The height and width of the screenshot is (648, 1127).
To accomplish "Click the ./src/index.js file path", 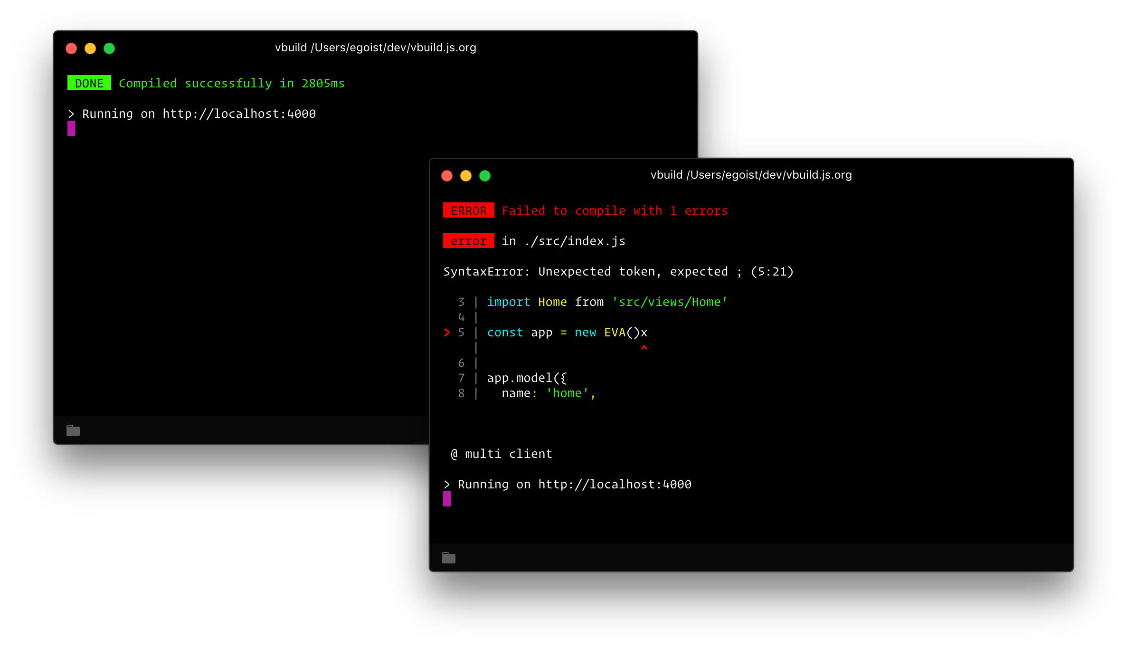I will tap(575, 241).
